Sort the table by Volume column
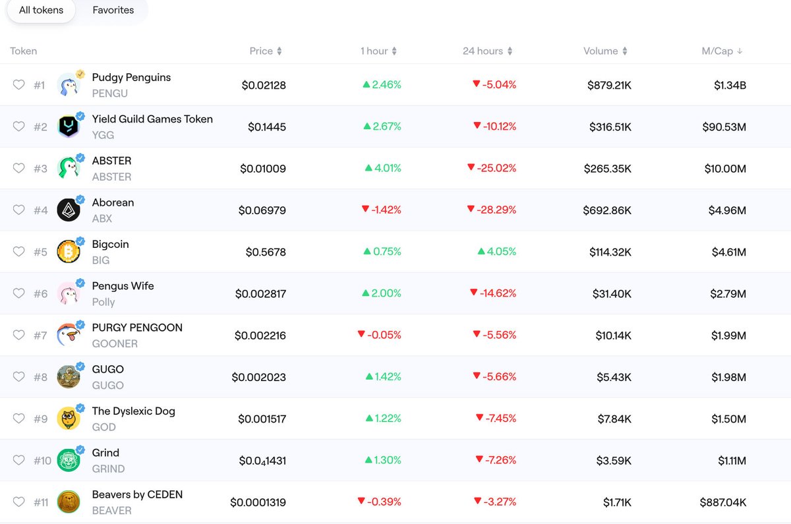Screen dimensions: 791x524 (x=605, y=51)
